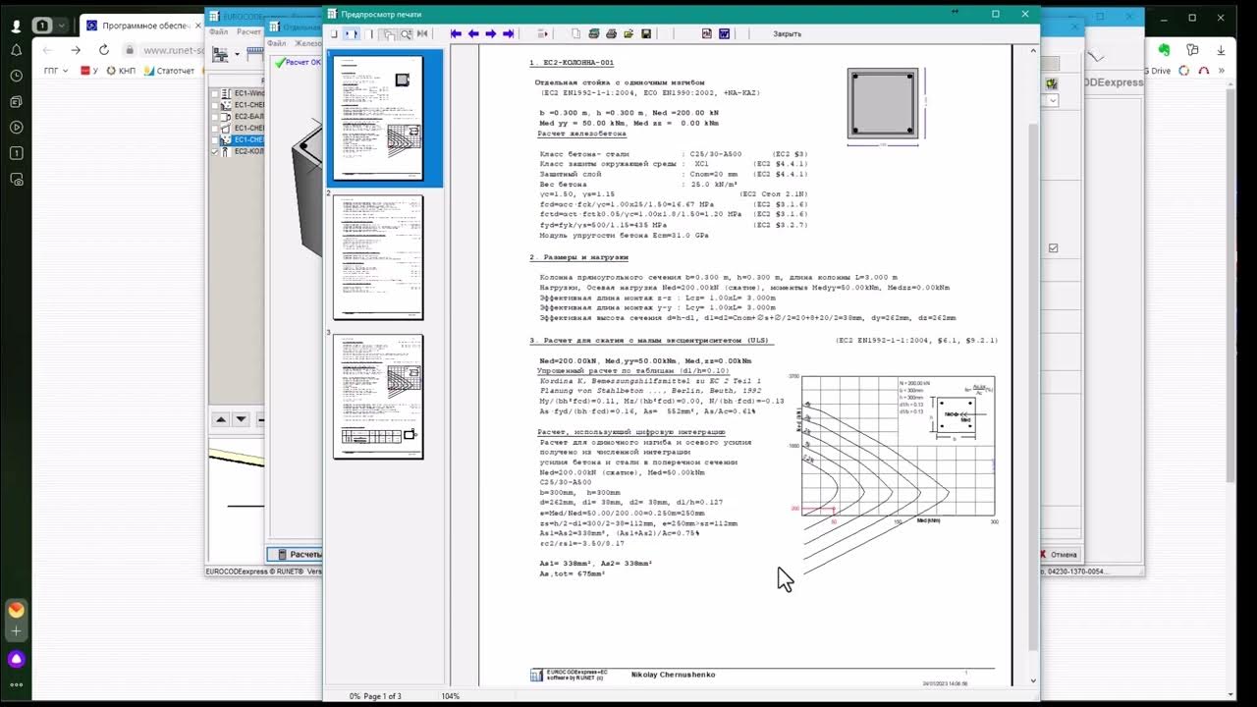Select single page view icon
This screenshot has width=1257, height=707.
pyautogui.click(x=334, y=33)
